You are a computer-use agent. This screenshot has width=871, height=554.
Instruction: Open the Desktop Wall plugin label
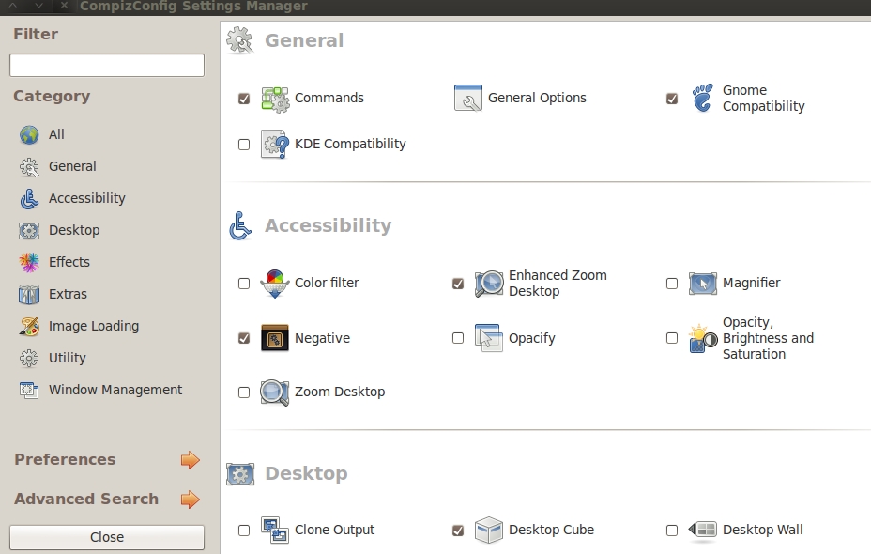pyautogui.click(x=763, y=530)
